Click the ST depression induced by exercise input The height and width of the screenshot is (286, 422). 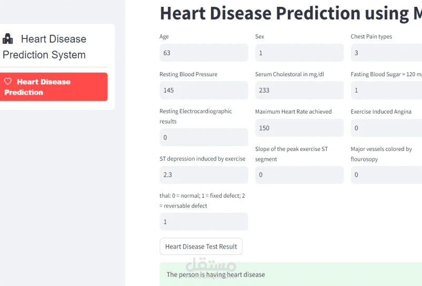click(204, 175)
